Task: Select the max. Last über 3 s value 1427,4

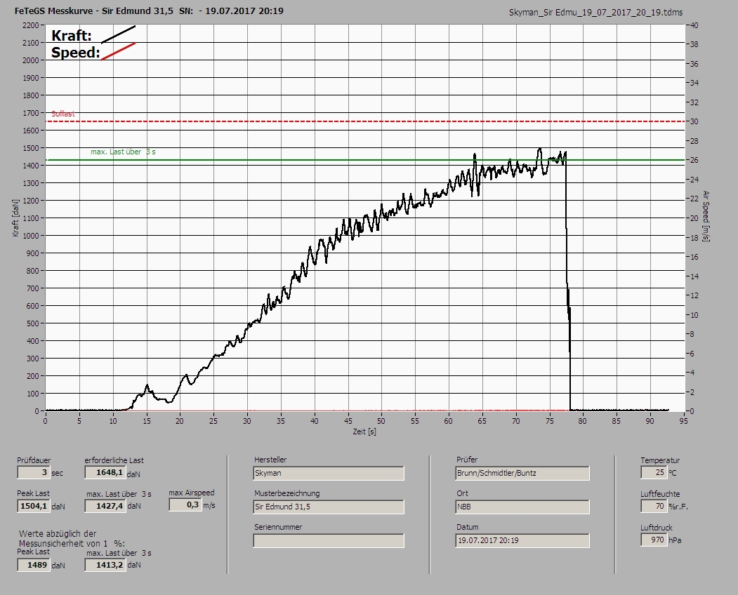Action: pyautogui.click(x=105, y=506)
